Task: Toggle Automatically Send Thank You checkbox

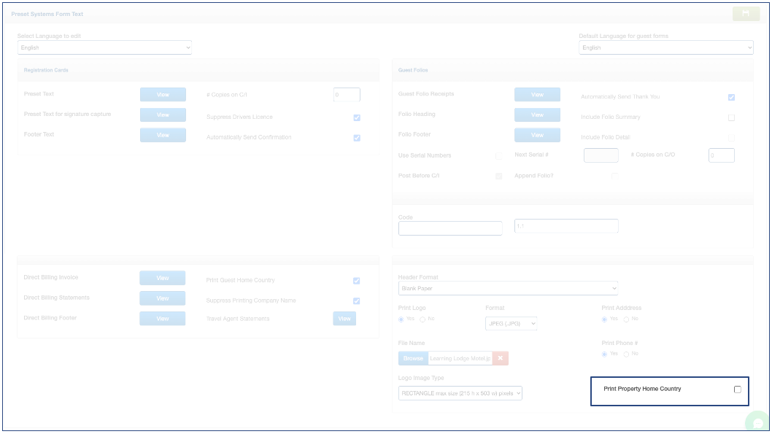Action: click(731, 97)
